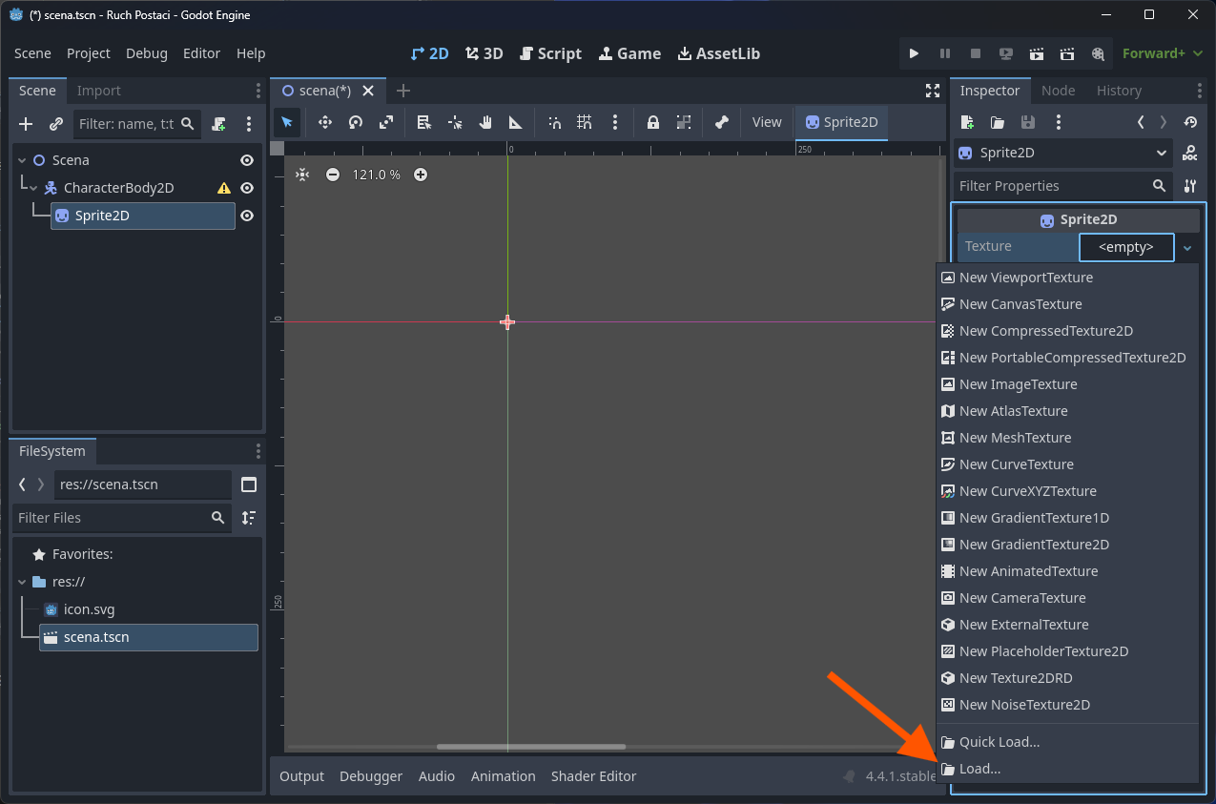
Task: Toggle the list-selectable-nodes tool
Action: coord(424,122)
